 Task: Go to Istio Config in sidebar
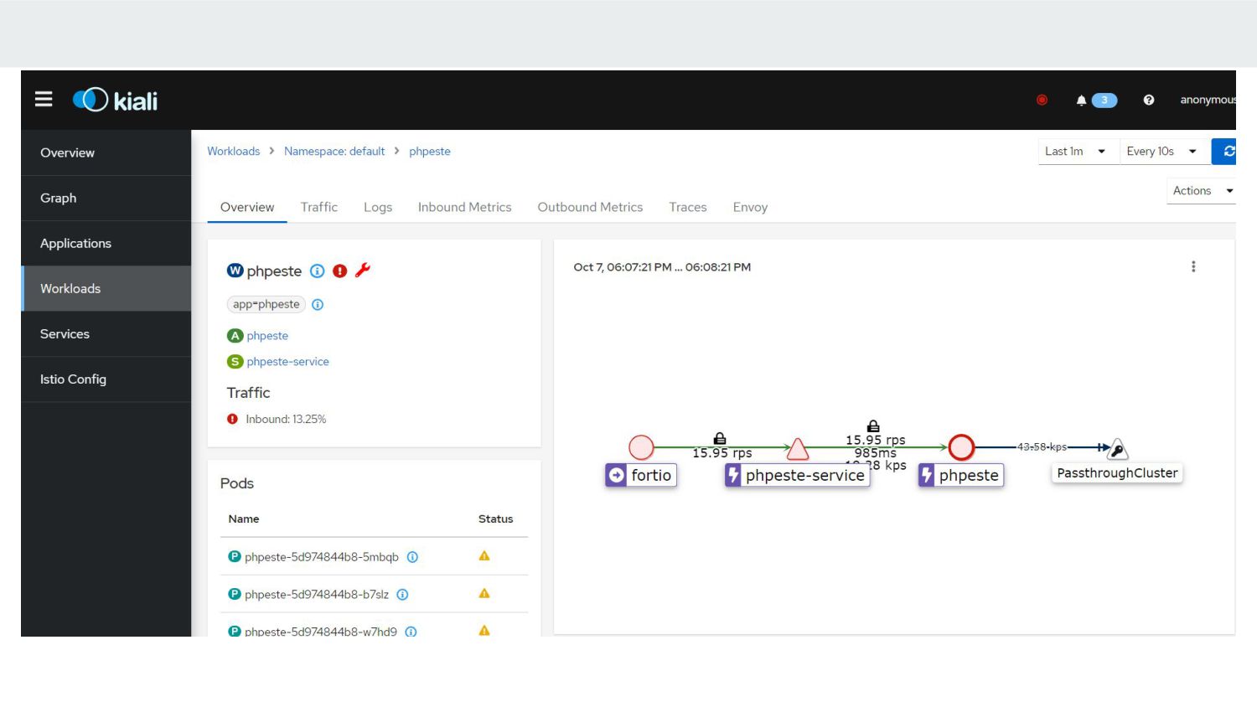click(106, 379)
